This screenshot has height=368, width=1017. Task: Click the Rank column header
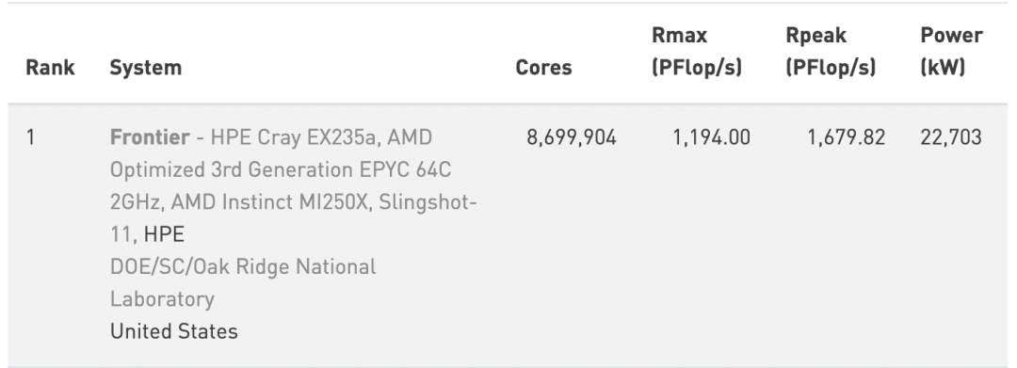tap(50, 68)
